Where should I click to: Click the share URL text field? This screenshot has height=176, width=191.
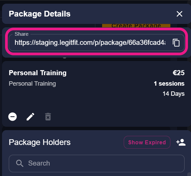point(90,42)
